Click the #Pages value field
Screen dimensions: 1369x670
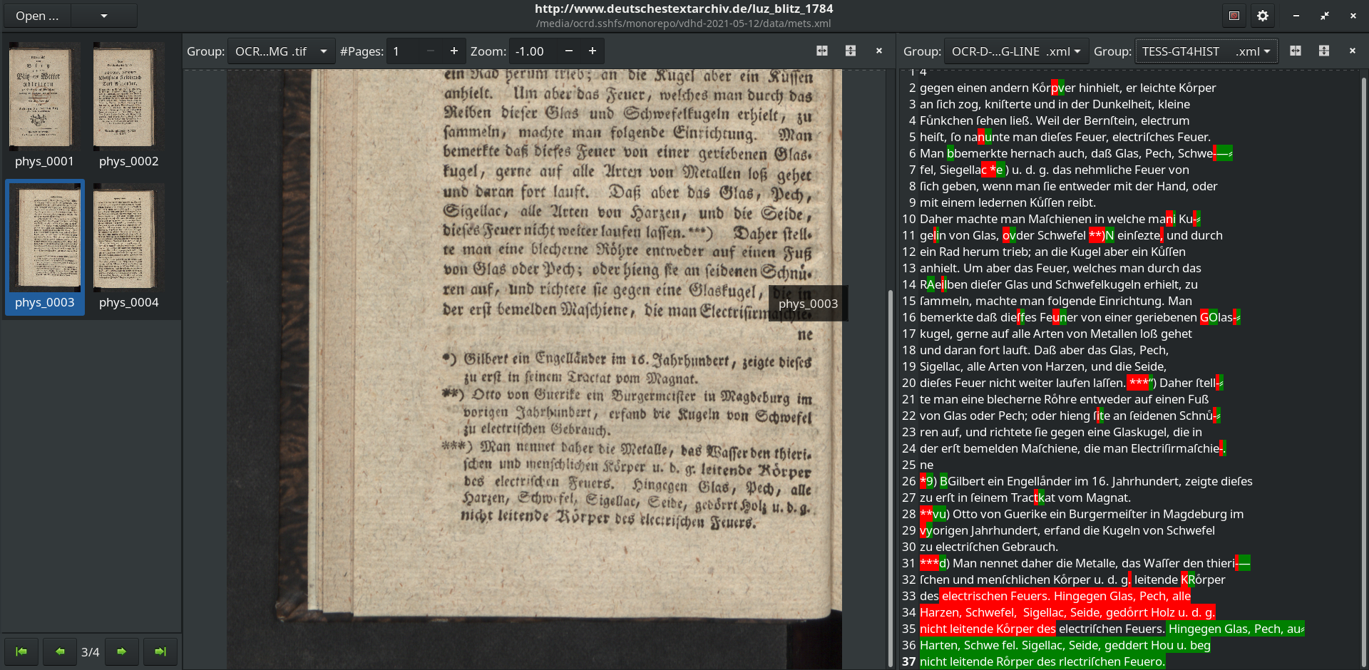tap(401, 51)
